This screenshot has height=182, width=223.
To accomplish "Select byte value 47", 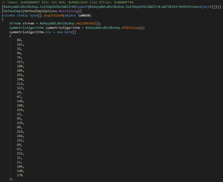I will (19, 97).
